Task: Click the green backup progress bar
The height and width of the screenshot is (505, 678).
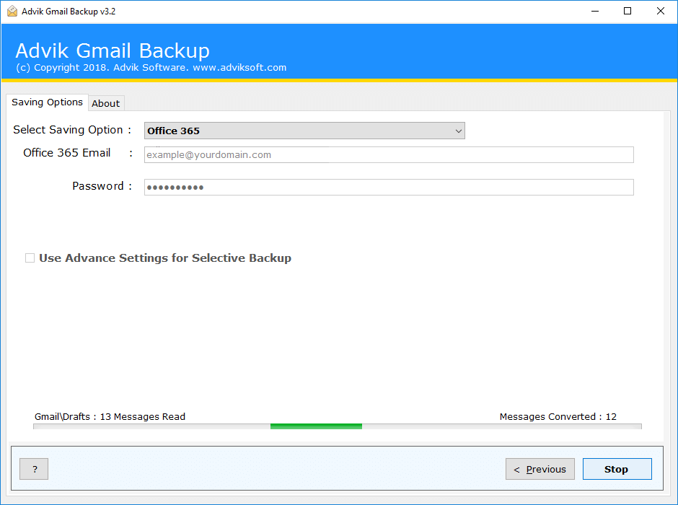Action: click(x=338, y=426)
